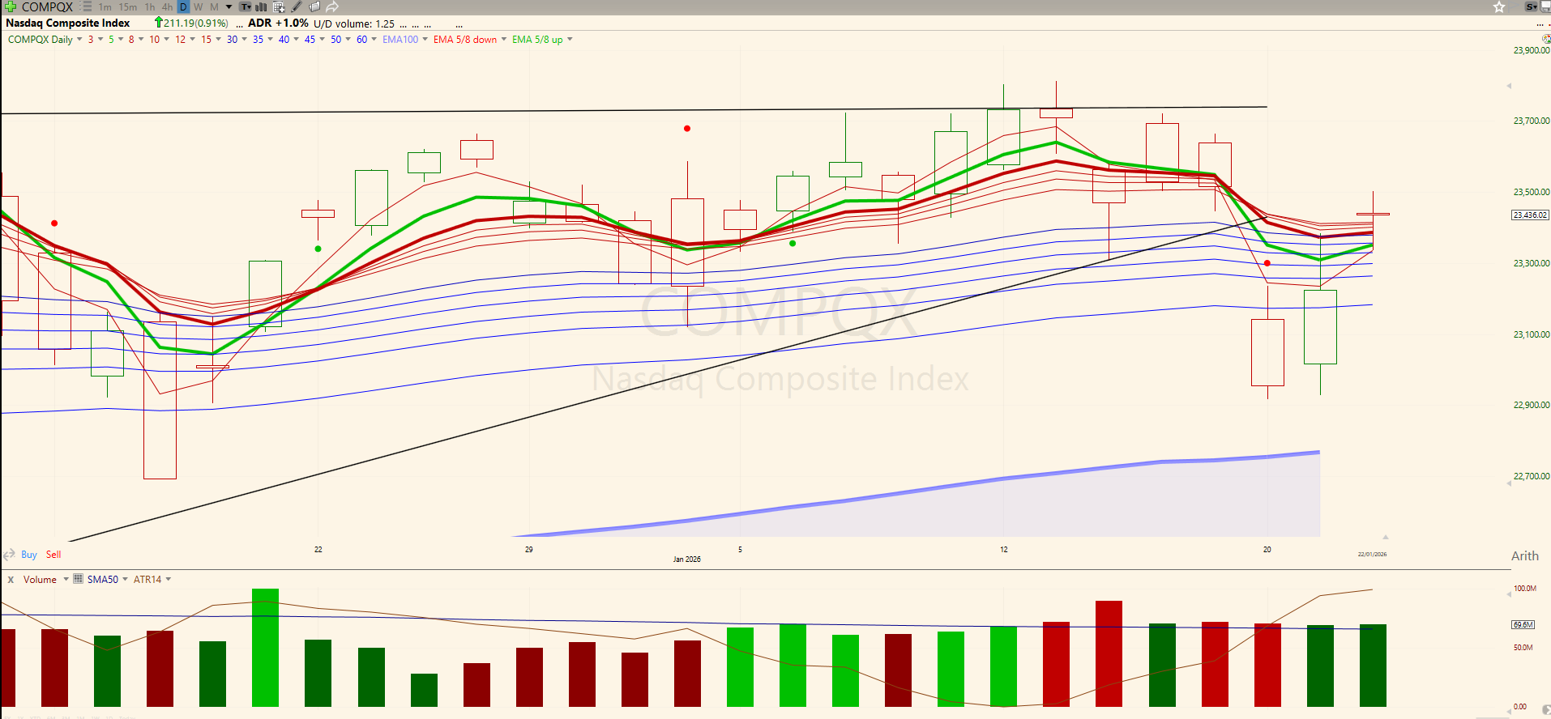Expand moving average 60 dropdown
The image size is (1551, 719).
pos(374,39)
